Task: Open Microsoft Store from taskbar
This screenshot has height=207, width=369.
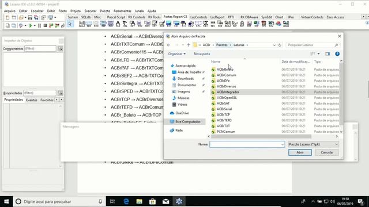Action: click(152, 201)
